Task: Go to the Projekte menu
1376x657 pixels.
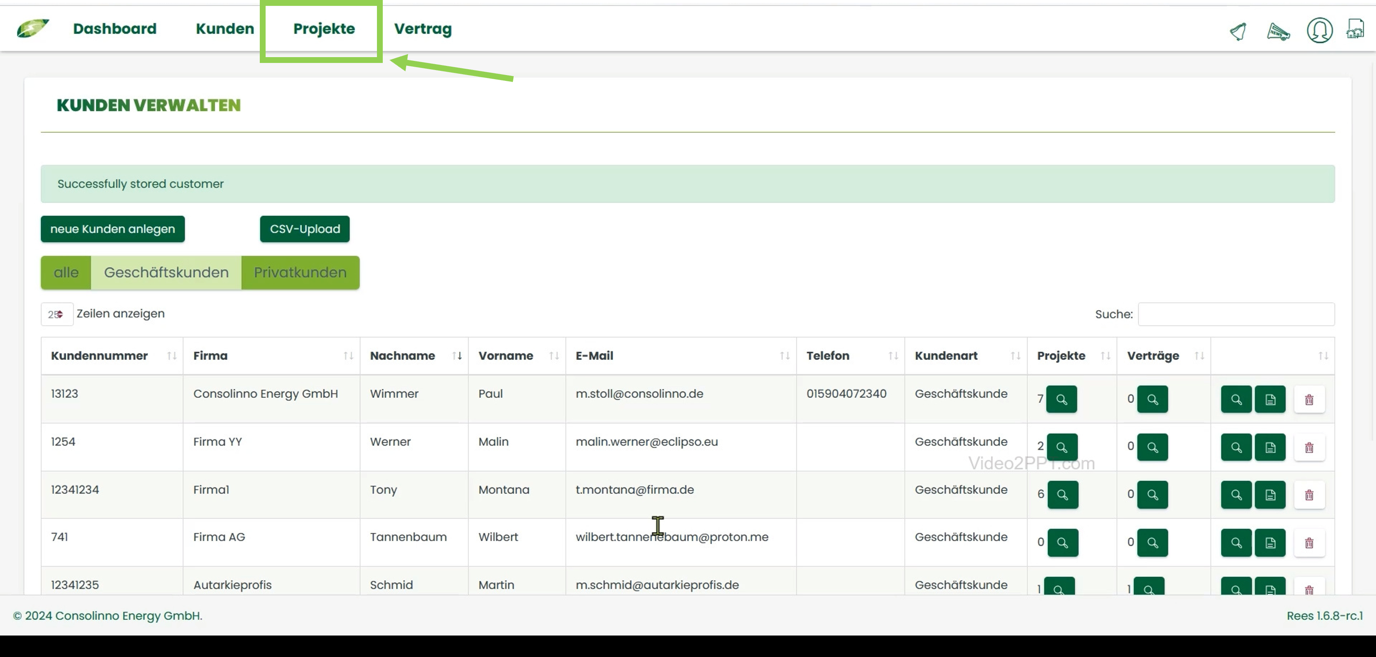Action: (324, 29)
